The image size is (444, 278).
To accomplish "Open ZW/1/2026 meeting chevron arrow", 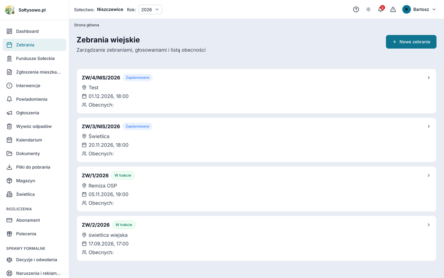I will [x=429, y=175].
